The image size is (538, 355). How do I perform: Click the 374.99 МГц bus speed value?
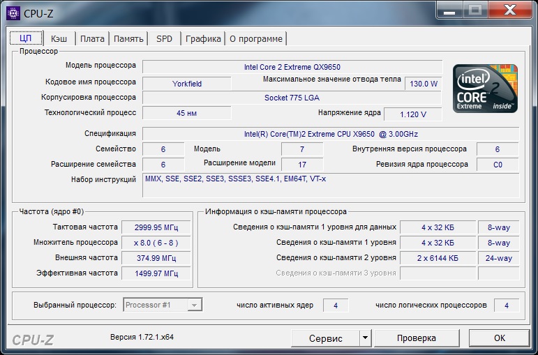(x=156, y=258)
